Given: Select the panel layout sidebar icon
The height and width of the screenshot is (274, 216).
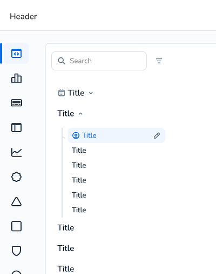Looking at the screenshot, I should point(16,127).
